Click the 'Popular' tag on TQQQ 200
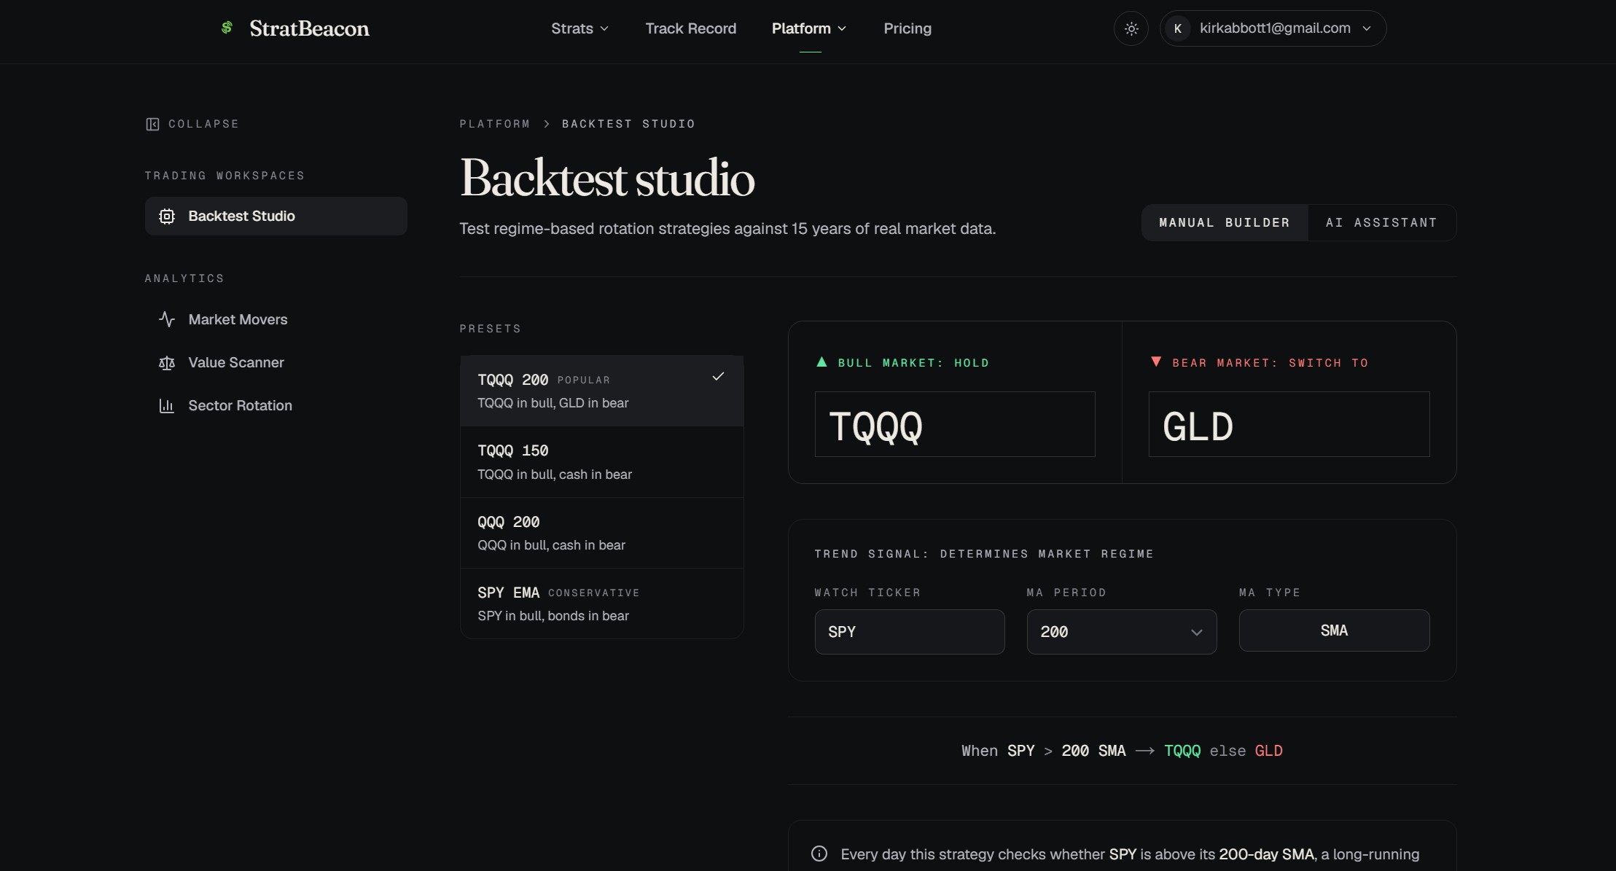The image size is (1616, 871). [x=584, y=380]
